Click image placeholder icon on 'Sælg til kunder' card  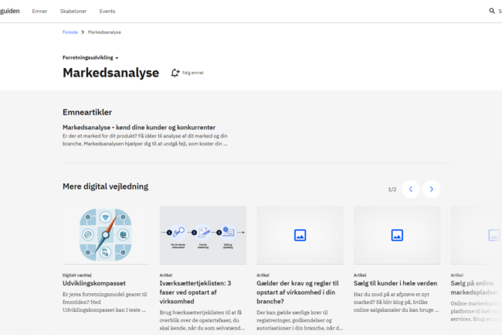click(x=397, y=234)
